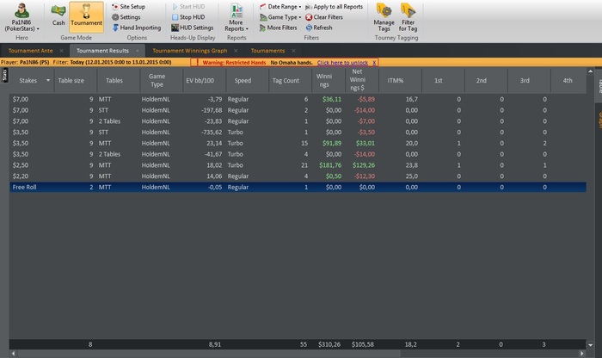Click Clear Filters
The height and width of the screenshot is (358, 602).
pos(324,17)
